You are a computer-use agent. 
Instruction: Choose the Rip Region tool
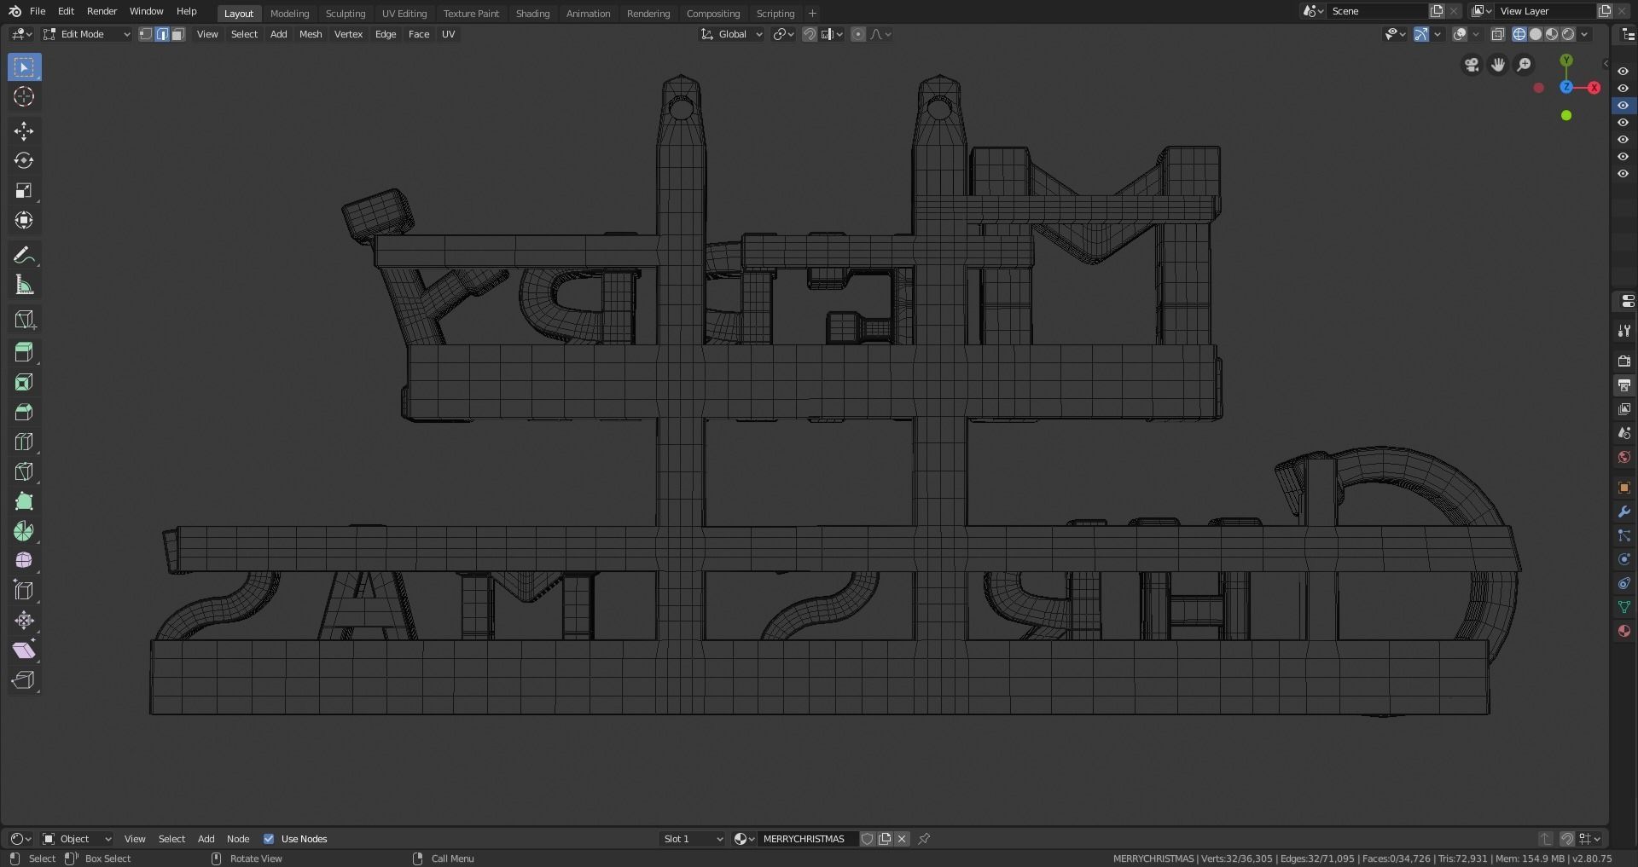tap(24, 679)
